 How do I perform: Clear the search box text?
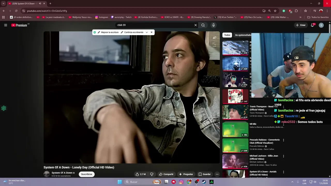click(195, 25)
